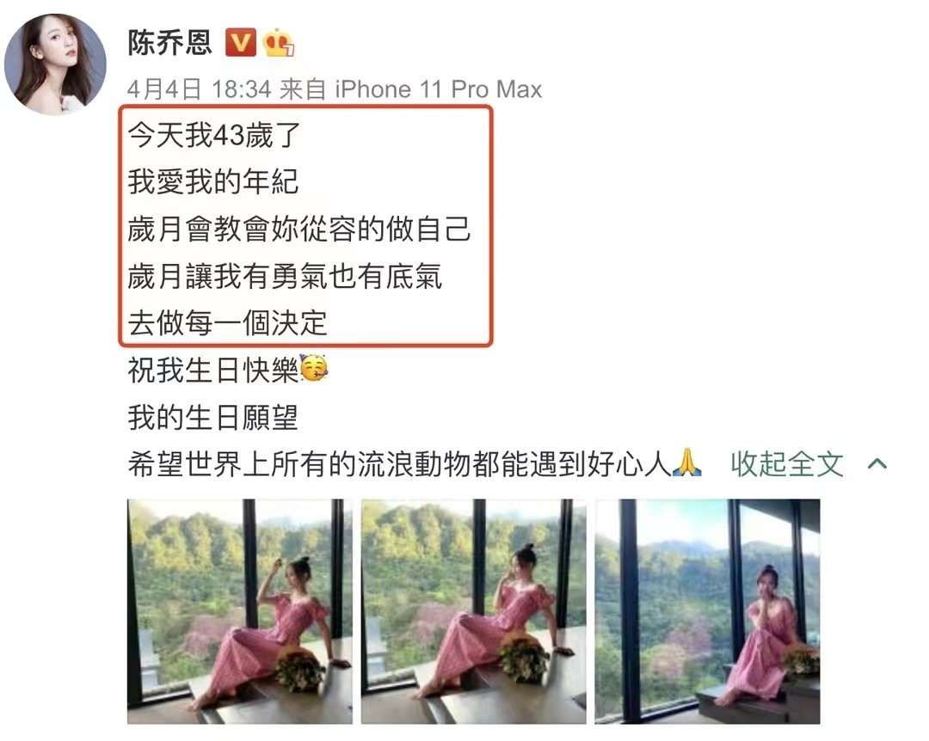Collapse post with 收起全文 link
This screenshot has height=741, width=929.
787,464
